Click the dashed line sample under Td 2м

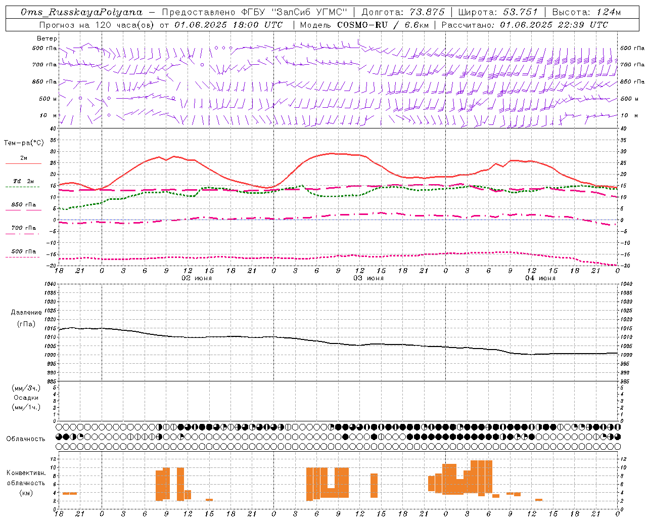23,187
